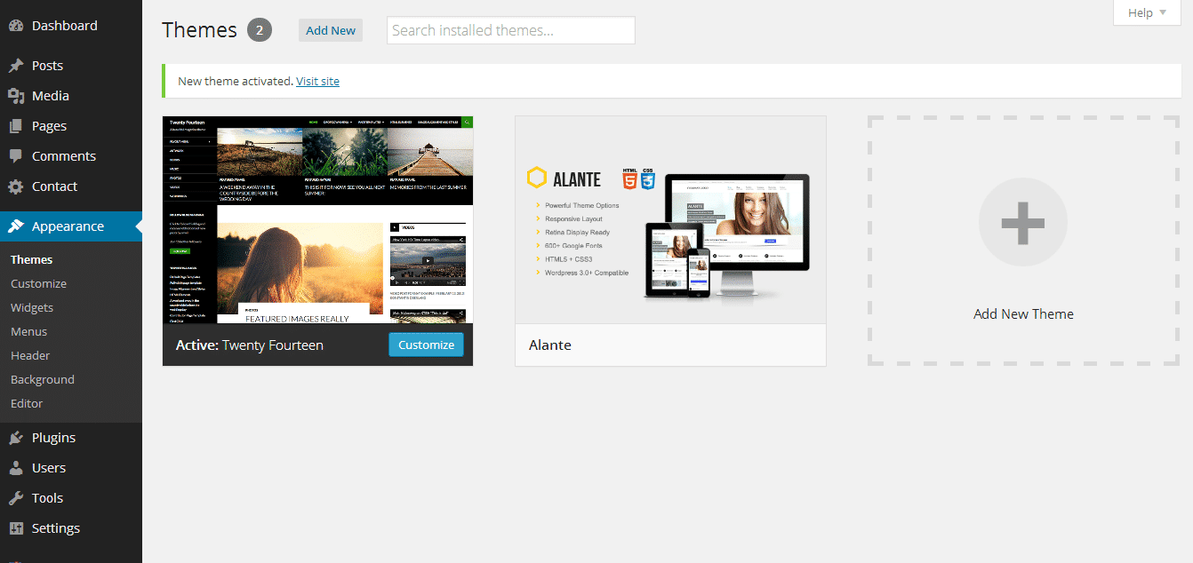Click the Tools wrench icon
The height and width of the screenshot is (563, 1193).
(x=16, y=498)
